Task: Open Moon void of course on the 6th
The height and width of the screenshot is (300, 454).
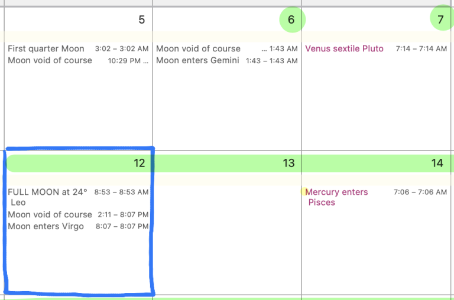Action: click(x=199, y=48)
